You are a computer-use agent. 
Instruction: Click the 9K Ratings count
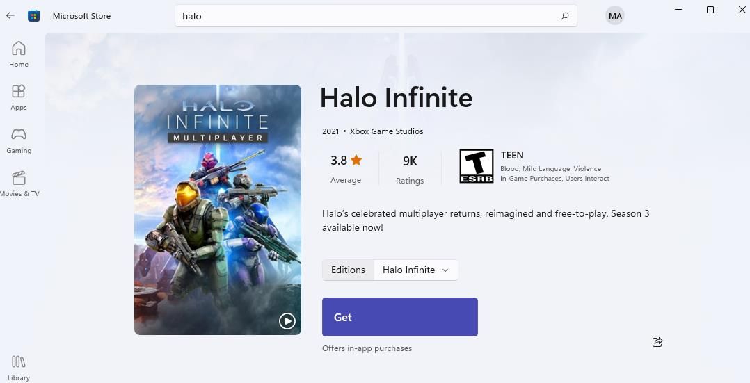click(x=410, y=170)
